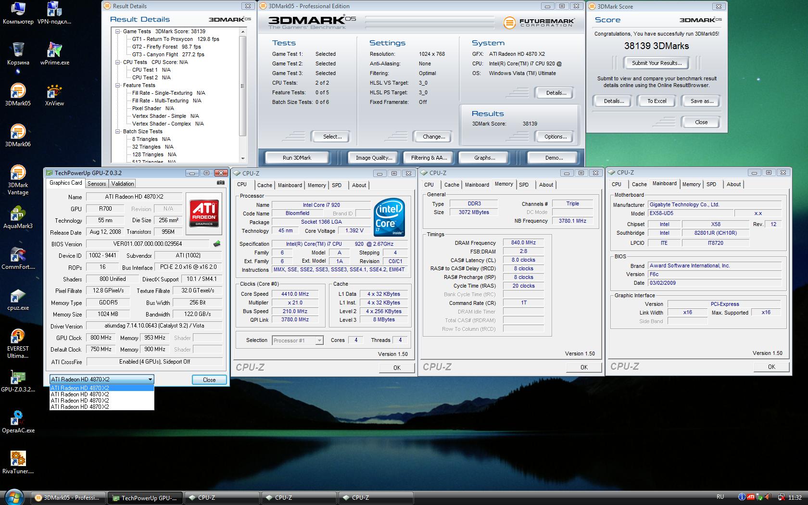
Task: Open the GPU-Z graphics card selector dropdown
Action: [150, 379]
